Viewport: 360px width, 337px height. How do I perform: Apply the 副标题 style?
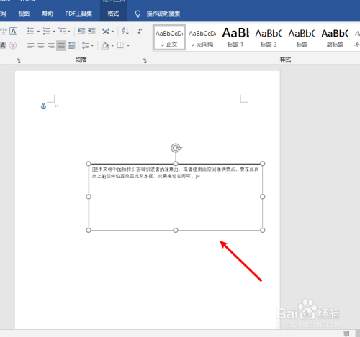click(335, 37)
